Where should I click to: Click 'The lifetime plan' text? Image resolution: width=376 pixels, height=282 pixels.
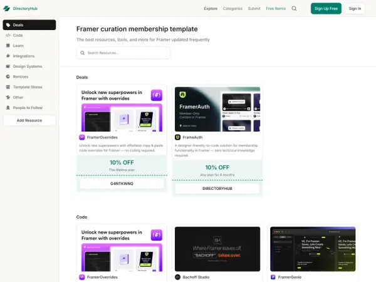(x=122, y=170)
